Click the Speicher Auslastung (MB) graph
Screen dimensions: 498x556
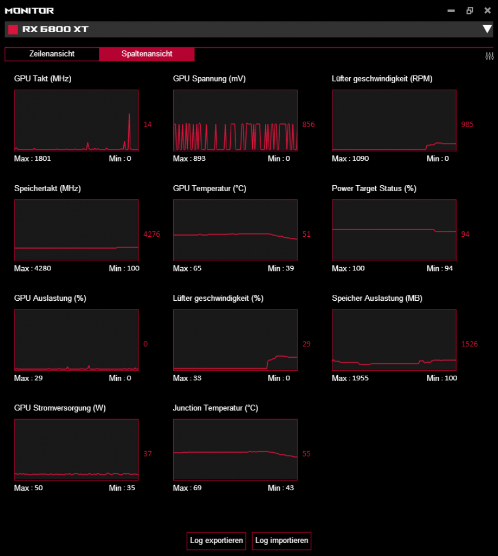point(394,340)
